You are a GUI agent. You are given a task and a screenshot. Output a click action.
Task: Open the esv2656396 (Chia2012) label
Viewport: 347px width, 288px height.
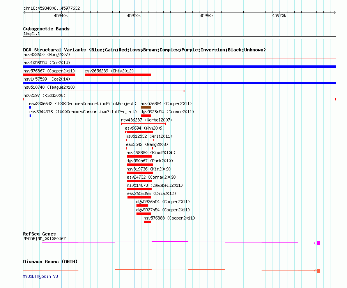152,193
